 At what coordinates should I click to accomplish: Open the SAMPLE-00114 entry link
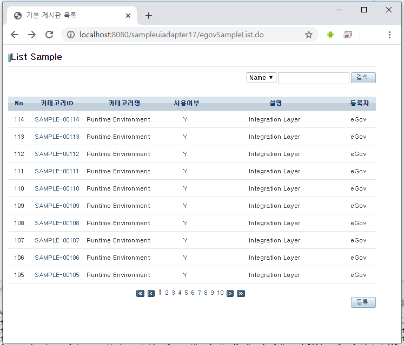point(57,119)
